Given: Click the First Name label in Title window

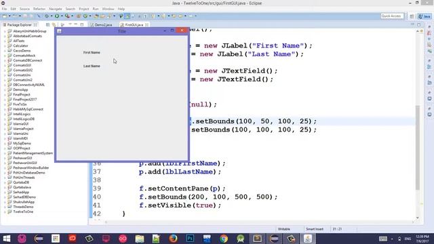Looking at the screenshot, I should pyautogui.click(x=92, y=52).
